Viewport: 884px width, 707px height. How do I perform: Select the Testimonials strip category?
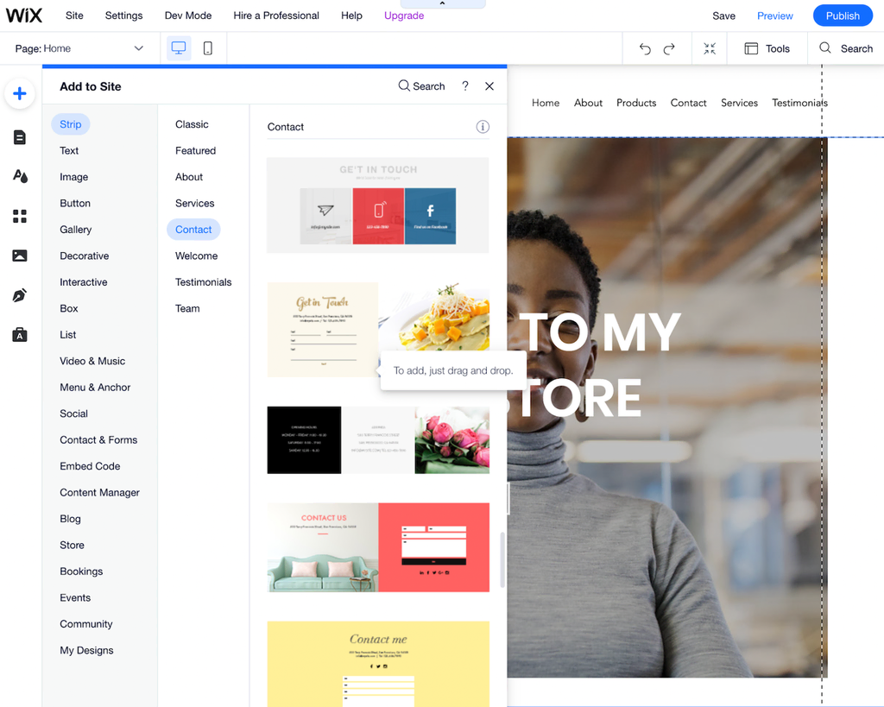pyautogui.click(x=204, y=282)
